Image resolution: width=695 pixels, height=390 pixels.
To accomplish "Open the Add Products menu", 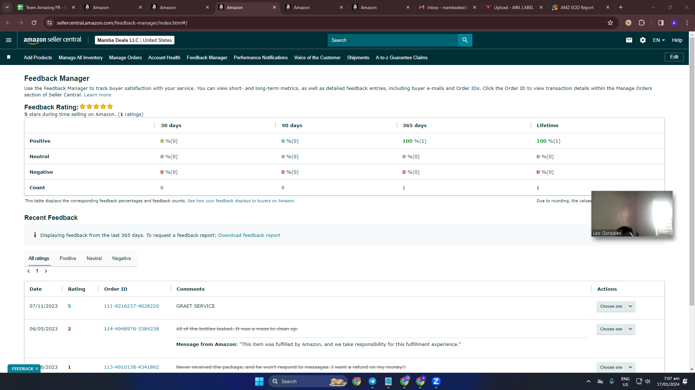I will coord(38,57).
